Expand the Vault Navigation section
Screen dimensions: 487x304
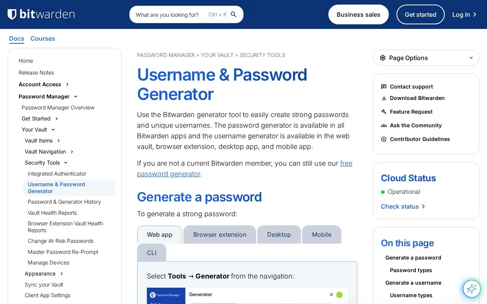tap(72, 152)
